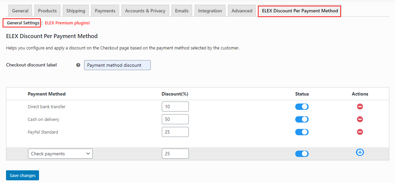Click the Payment Method column header
This screenshot has width=395, height=183.
(47, 94)
